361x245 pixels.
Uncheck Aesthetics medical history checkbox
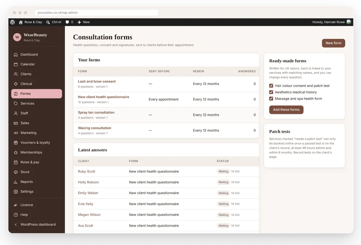(x=271, y=92)
